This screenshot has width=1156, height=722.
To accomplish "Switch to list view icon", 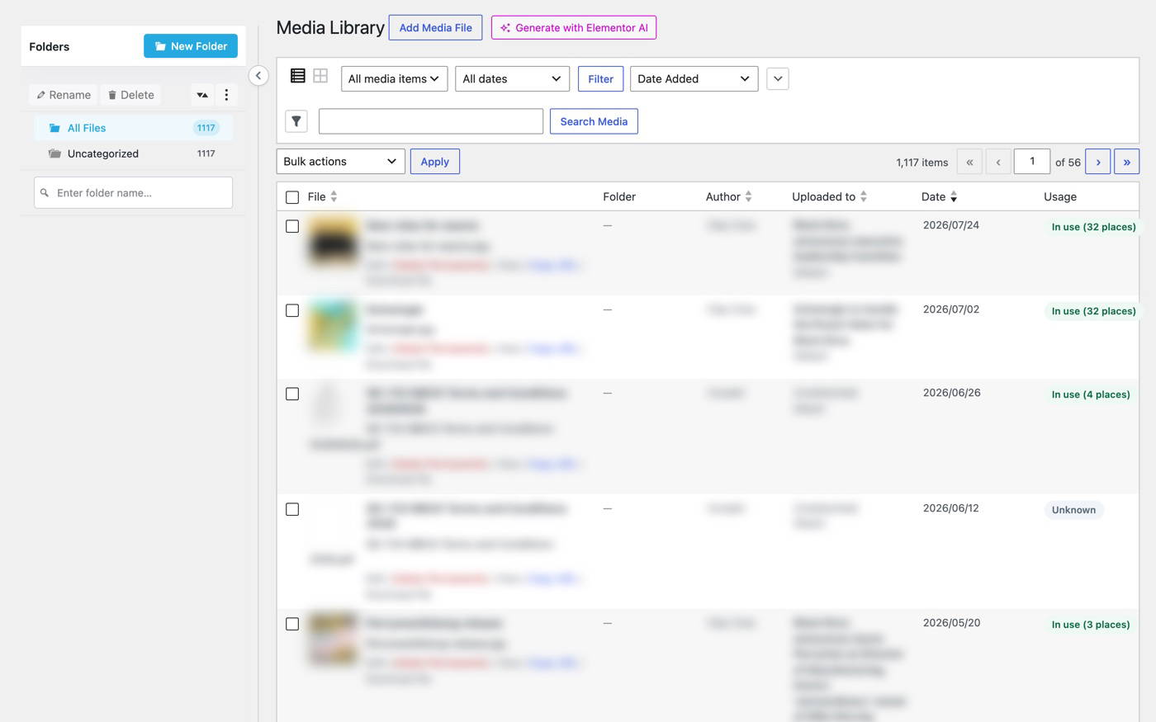I will coord(298,76).
